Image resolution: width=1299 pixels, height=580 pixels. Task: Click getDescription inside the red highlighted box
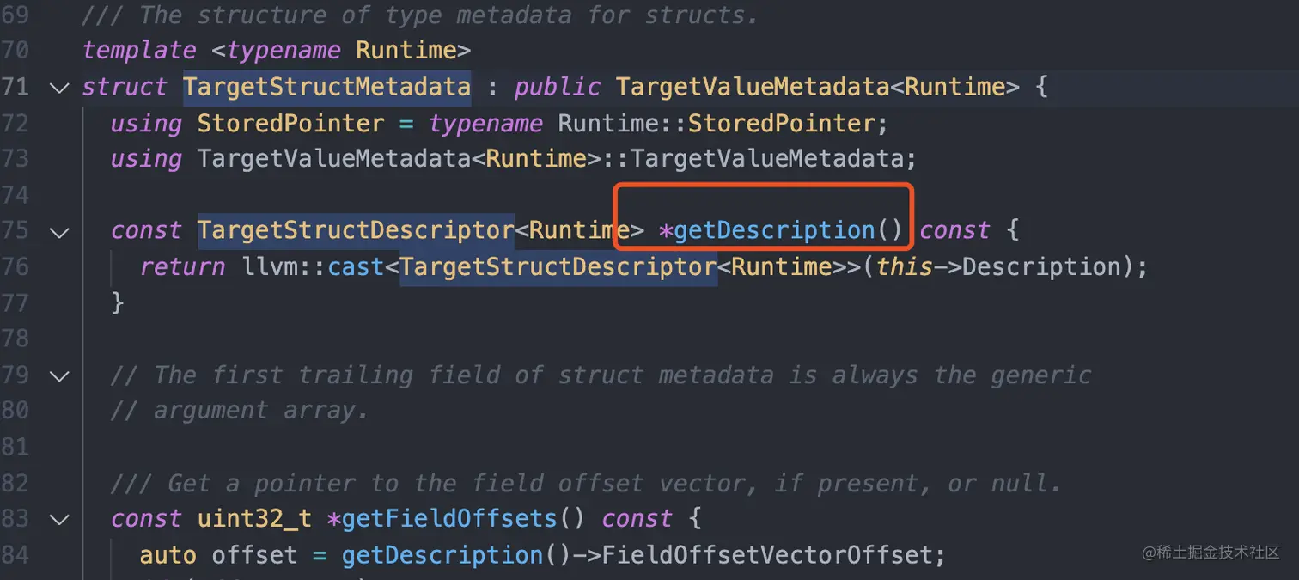click(775, 231)
